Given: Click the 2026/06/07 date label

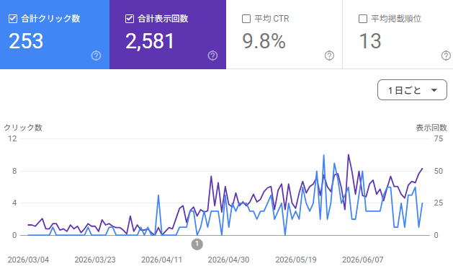Looking at the screenshot, I should pyautogui.click(x=363, y=260).
